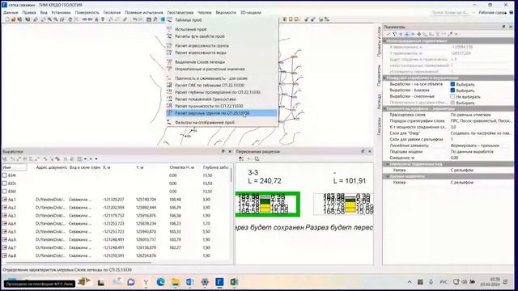Click the checkmark apply icon in Параметры toolbar

(x=388, y=34)
